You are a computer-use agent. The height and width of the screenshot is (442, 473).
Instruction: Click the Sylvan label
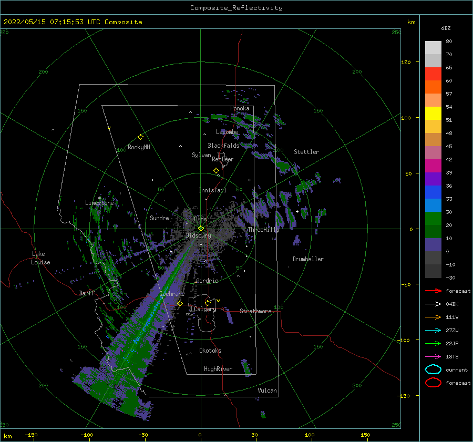(x=201, y=155)
